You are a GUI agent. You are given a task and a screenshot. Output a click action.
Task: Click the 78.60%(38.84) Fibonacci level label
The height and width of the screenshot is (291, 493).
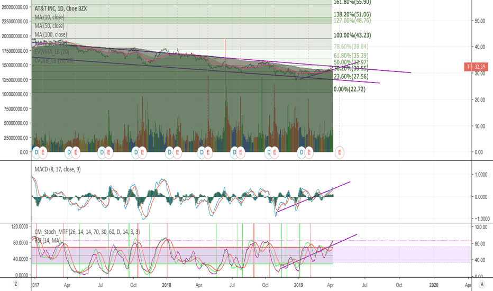(x=351, y=46)
